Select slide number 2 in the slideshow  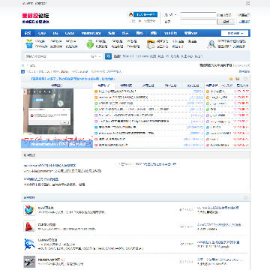pos(29,91)
